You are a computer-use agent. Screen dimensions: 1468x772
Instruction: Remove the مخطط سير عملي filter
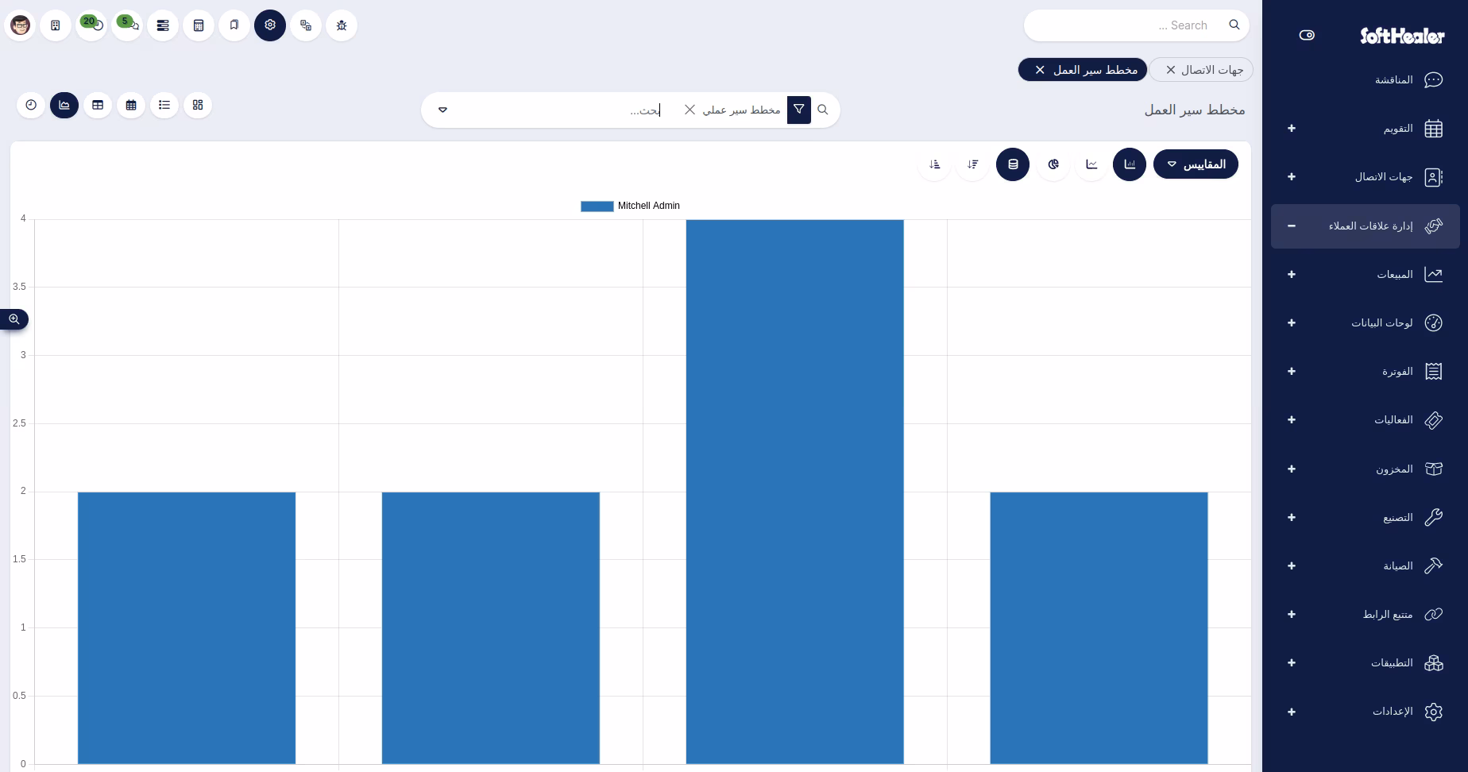[690, 110]
